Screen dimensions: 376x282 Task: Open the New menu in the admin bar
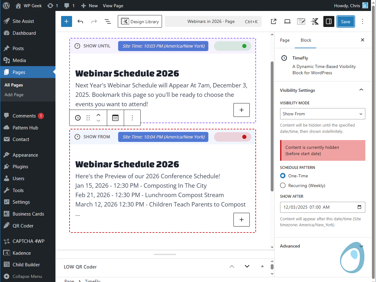pyautogui.click(x=89, y=5)
